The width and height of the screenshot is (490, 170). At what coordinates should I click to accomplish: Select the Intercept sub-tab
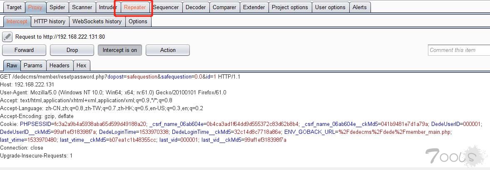(x=17, y=22)
